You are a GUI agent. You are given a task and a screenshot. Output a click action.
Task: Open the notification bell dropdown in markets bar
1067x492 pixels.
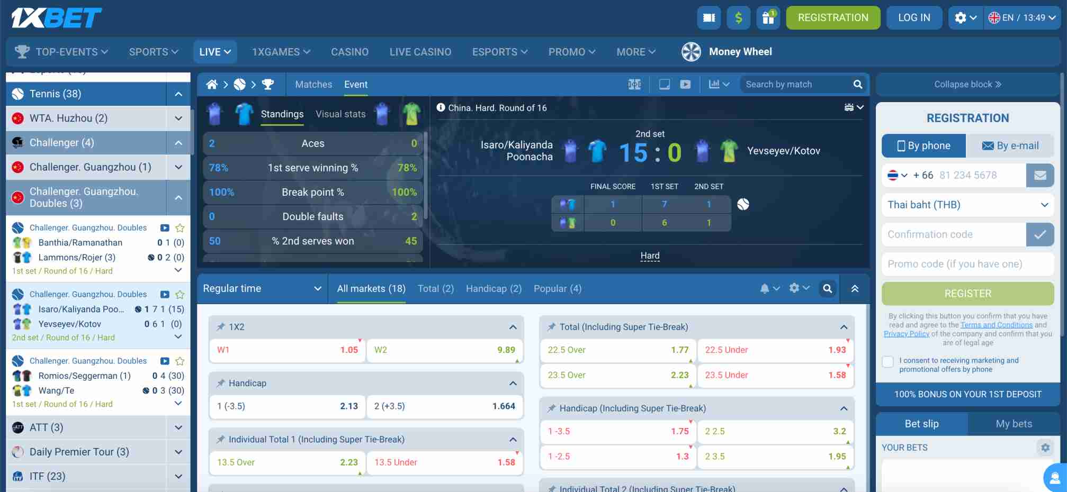click(770, 288)
